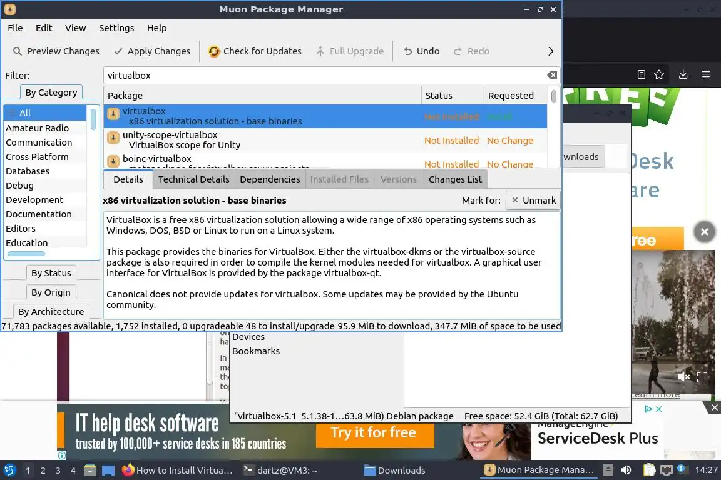Open the Edit menu
This screenshot has height=480, width=721.
coord(44,28)
